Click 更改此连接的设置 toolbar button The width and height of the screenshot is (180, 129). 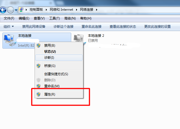pyautogui.click(x=157, y=27)
